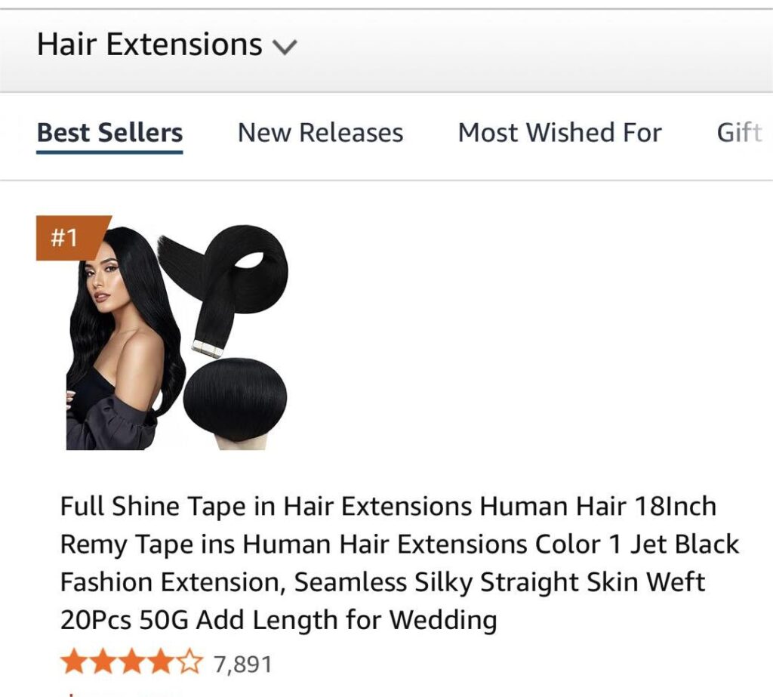Viewport: 773px width, 697px height.
Task: Click the first filled orange star
Action: pos(75,662)
